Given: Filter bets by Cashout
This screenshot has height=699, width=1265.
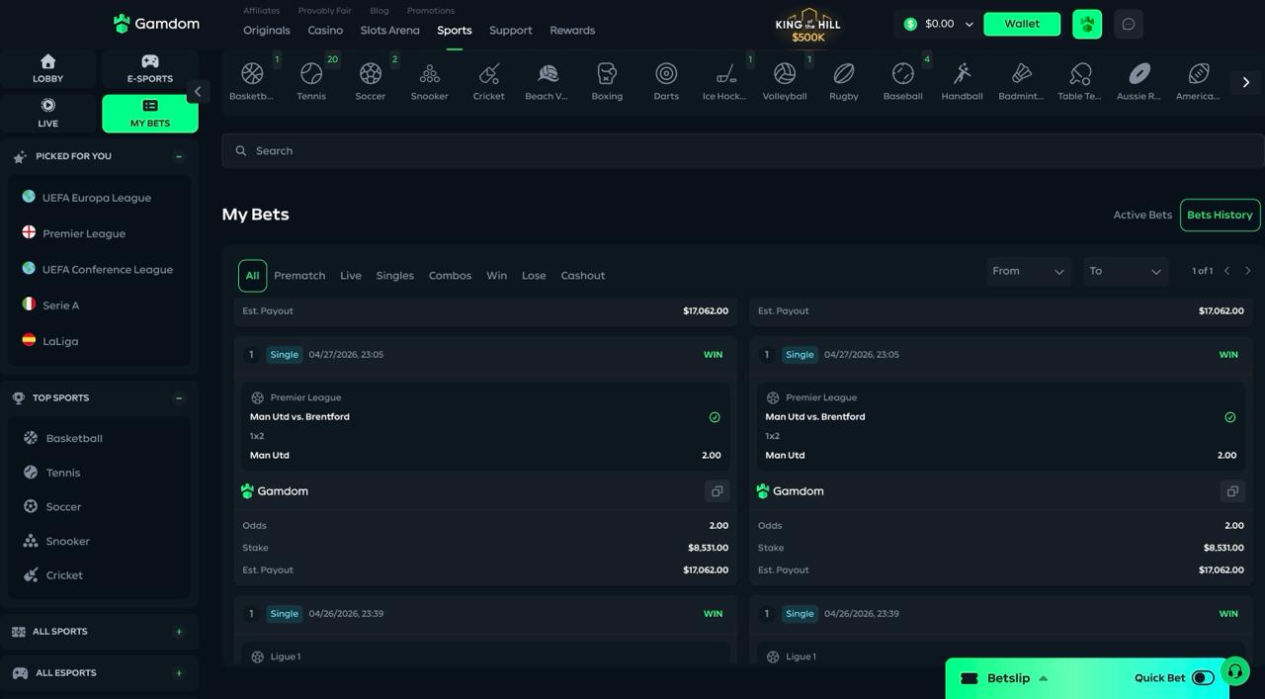Looking at the screenshot, I should [583, 276].
